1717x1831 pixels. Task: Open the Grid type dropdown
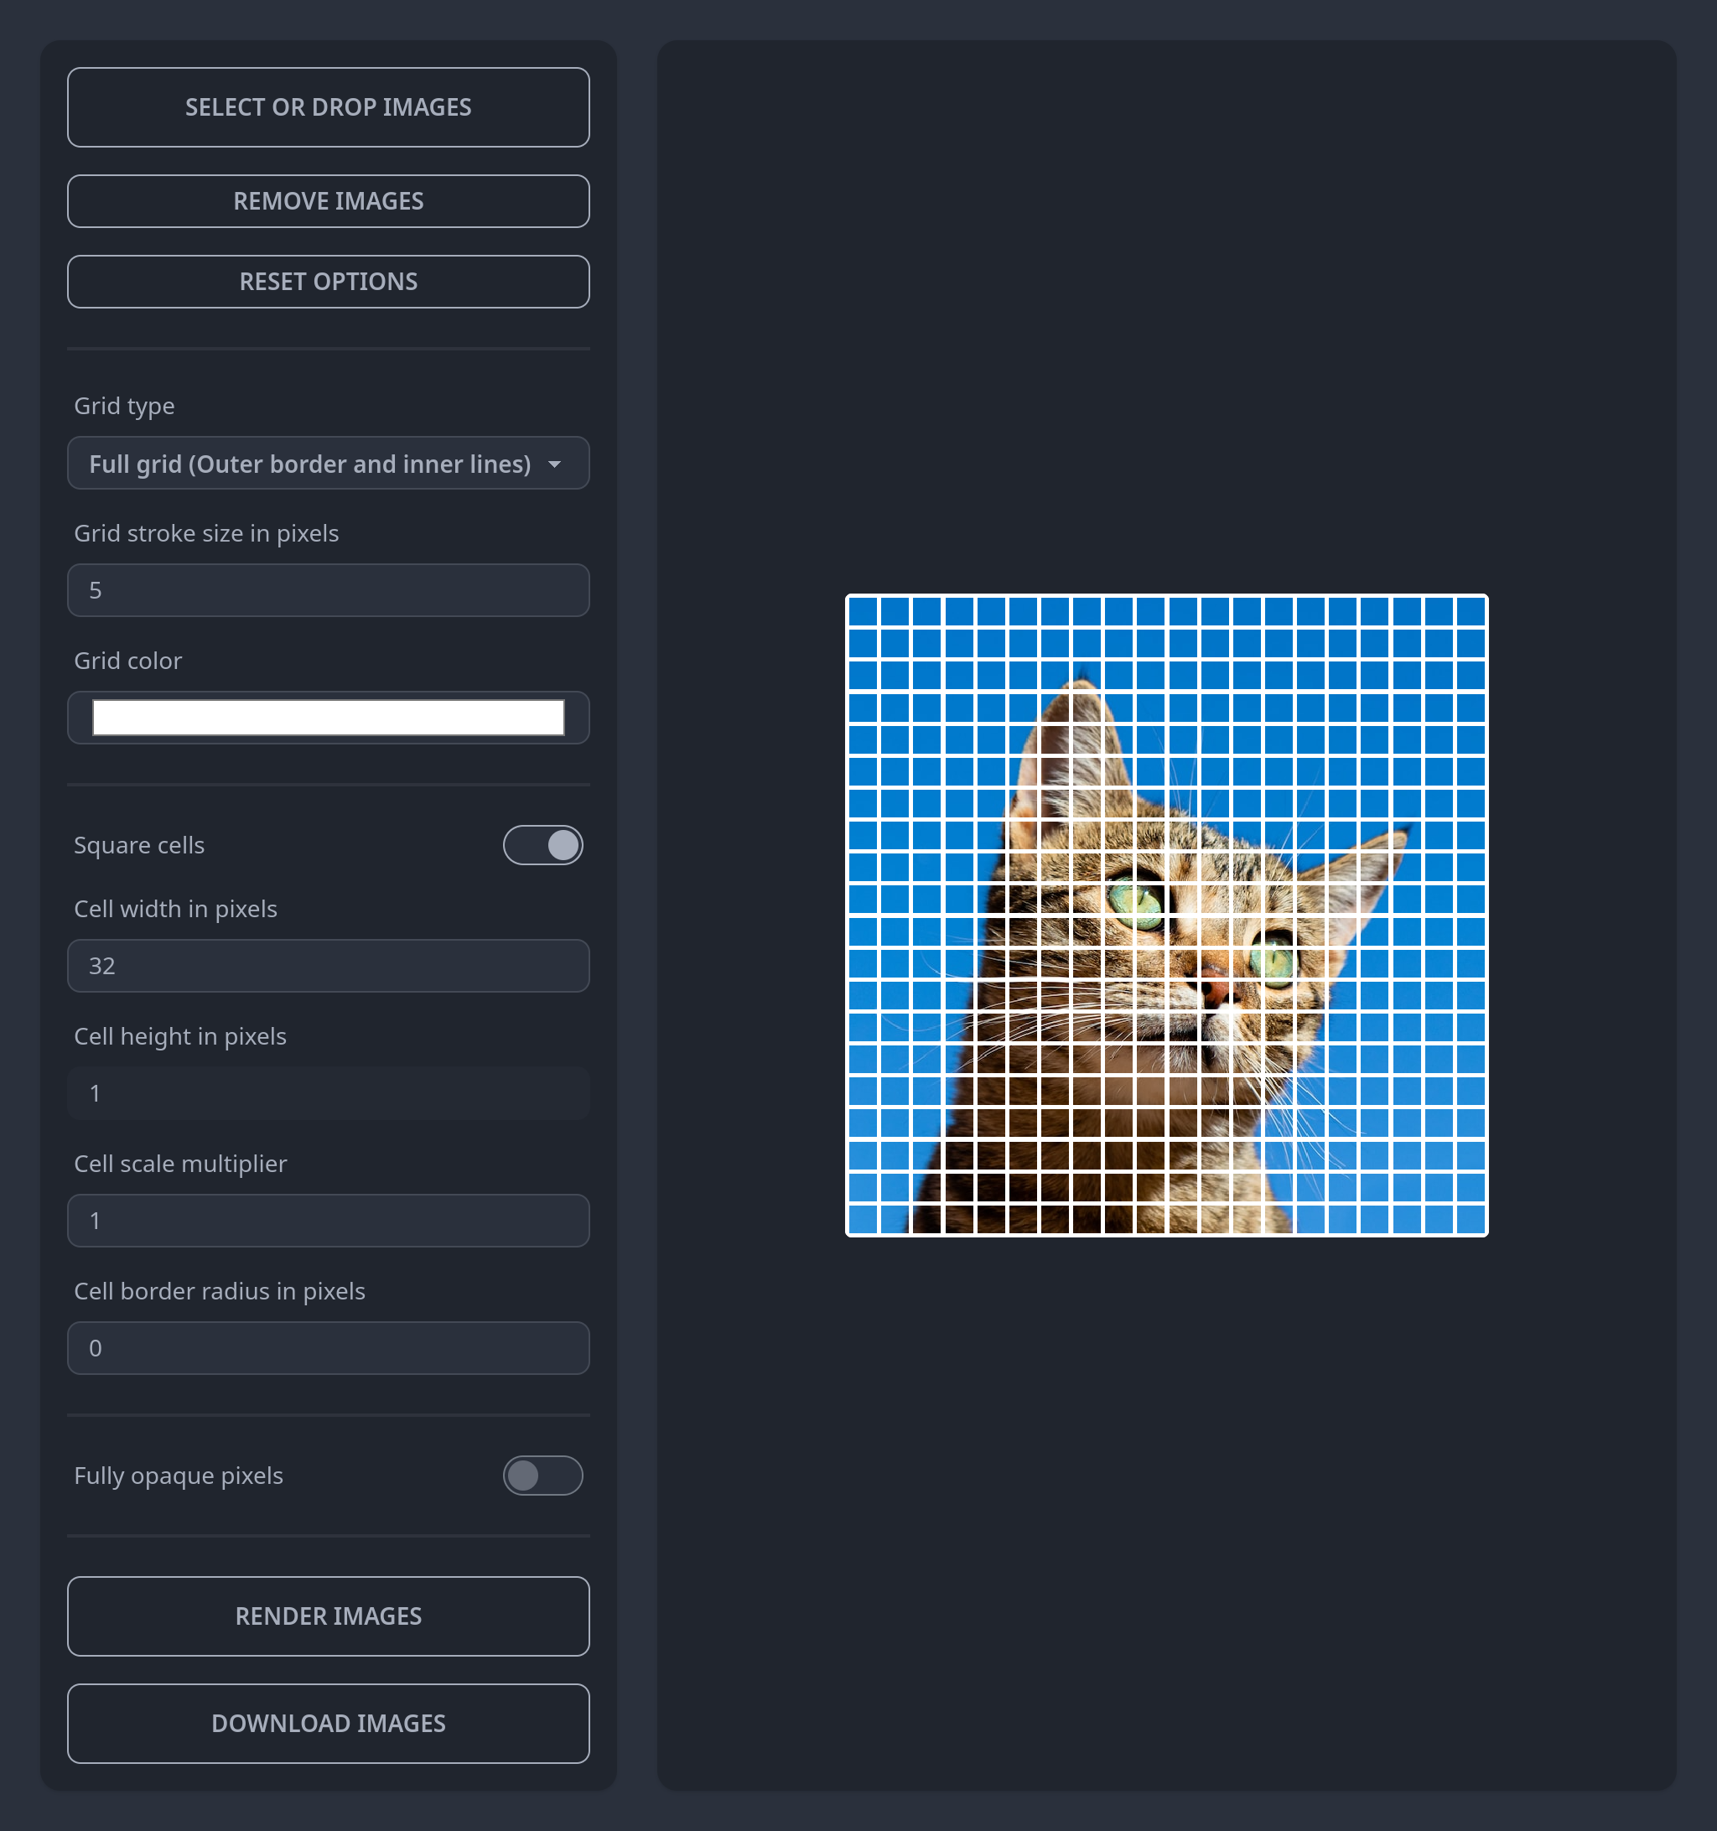(x=309, y=464)
